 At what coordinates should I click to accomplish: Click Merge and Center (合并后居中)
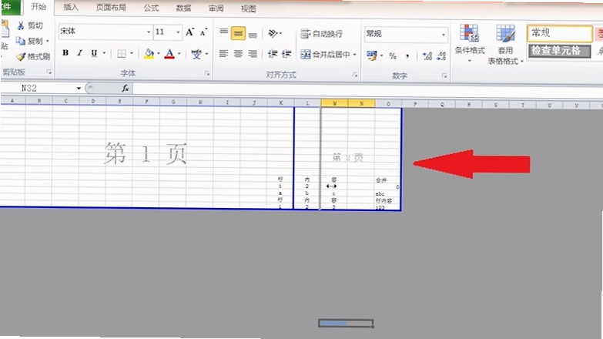click(325, 54)
